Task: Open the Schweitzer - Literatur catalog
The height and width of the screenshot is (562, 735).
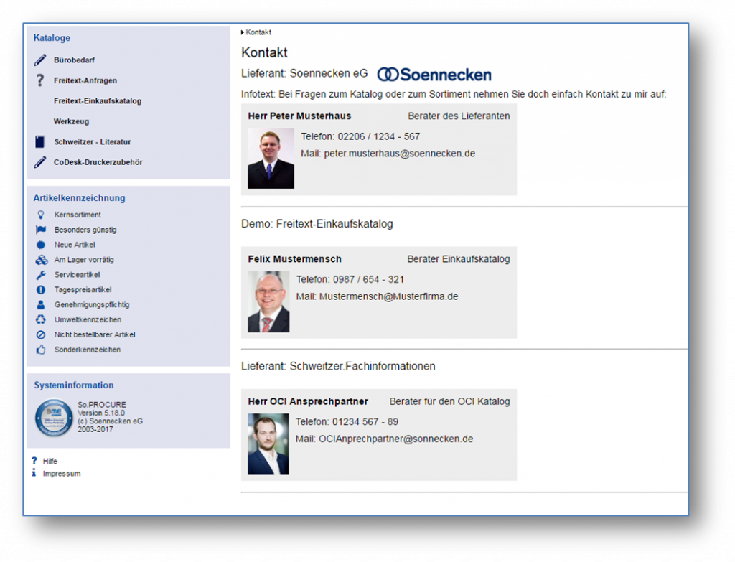Action: 93,141
